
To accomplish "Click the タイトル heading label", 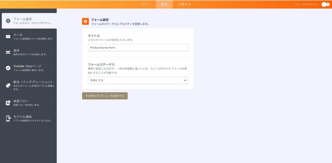I will point(94,36).
